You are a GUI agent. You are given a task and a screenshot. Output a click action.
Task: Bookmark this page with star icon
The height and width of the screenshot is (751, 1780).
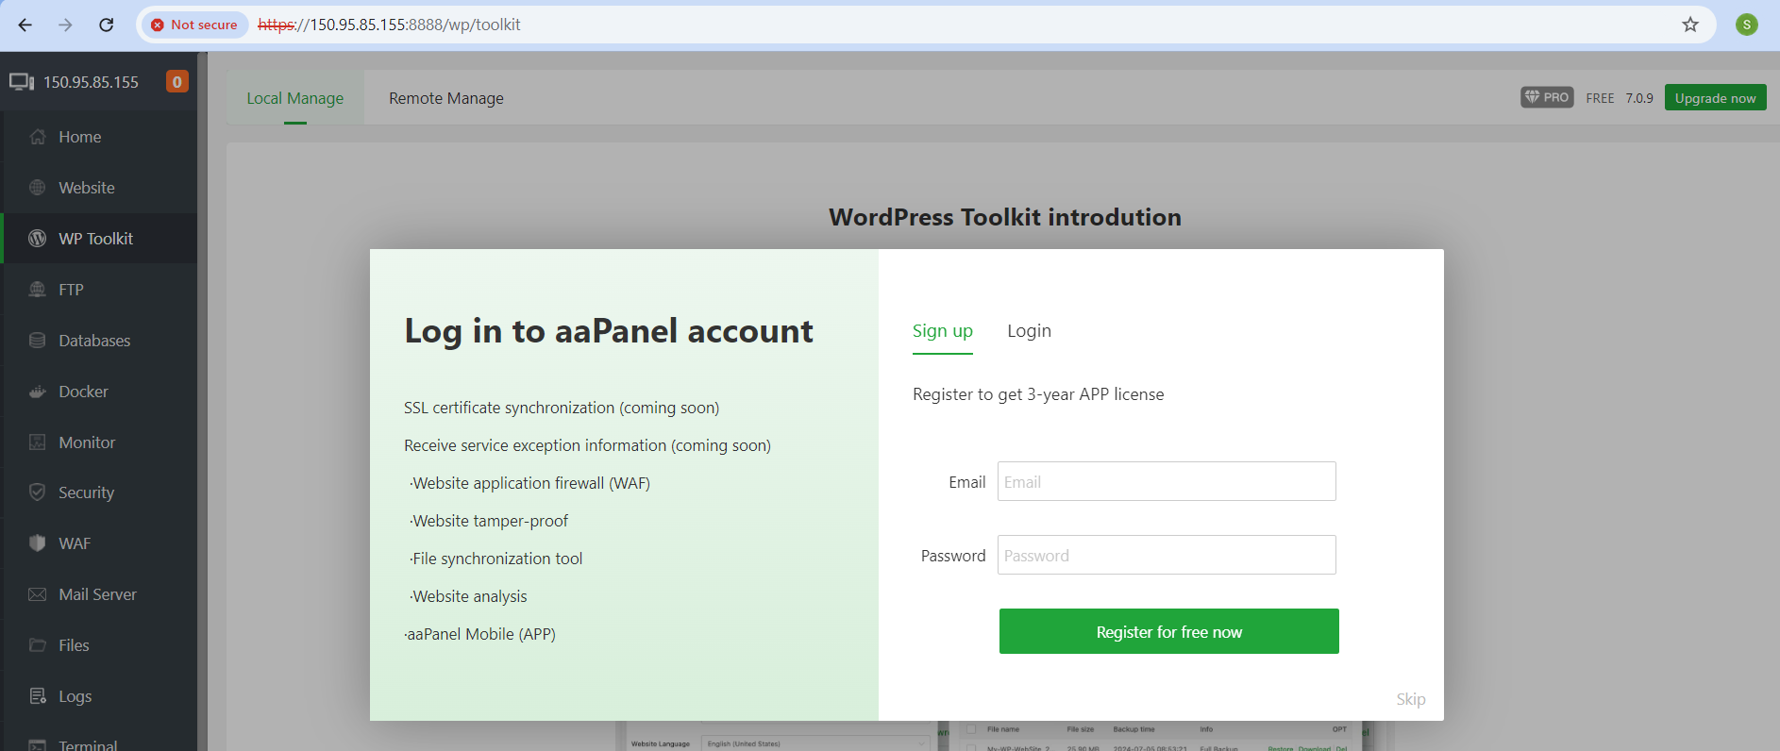(1690, 25)
